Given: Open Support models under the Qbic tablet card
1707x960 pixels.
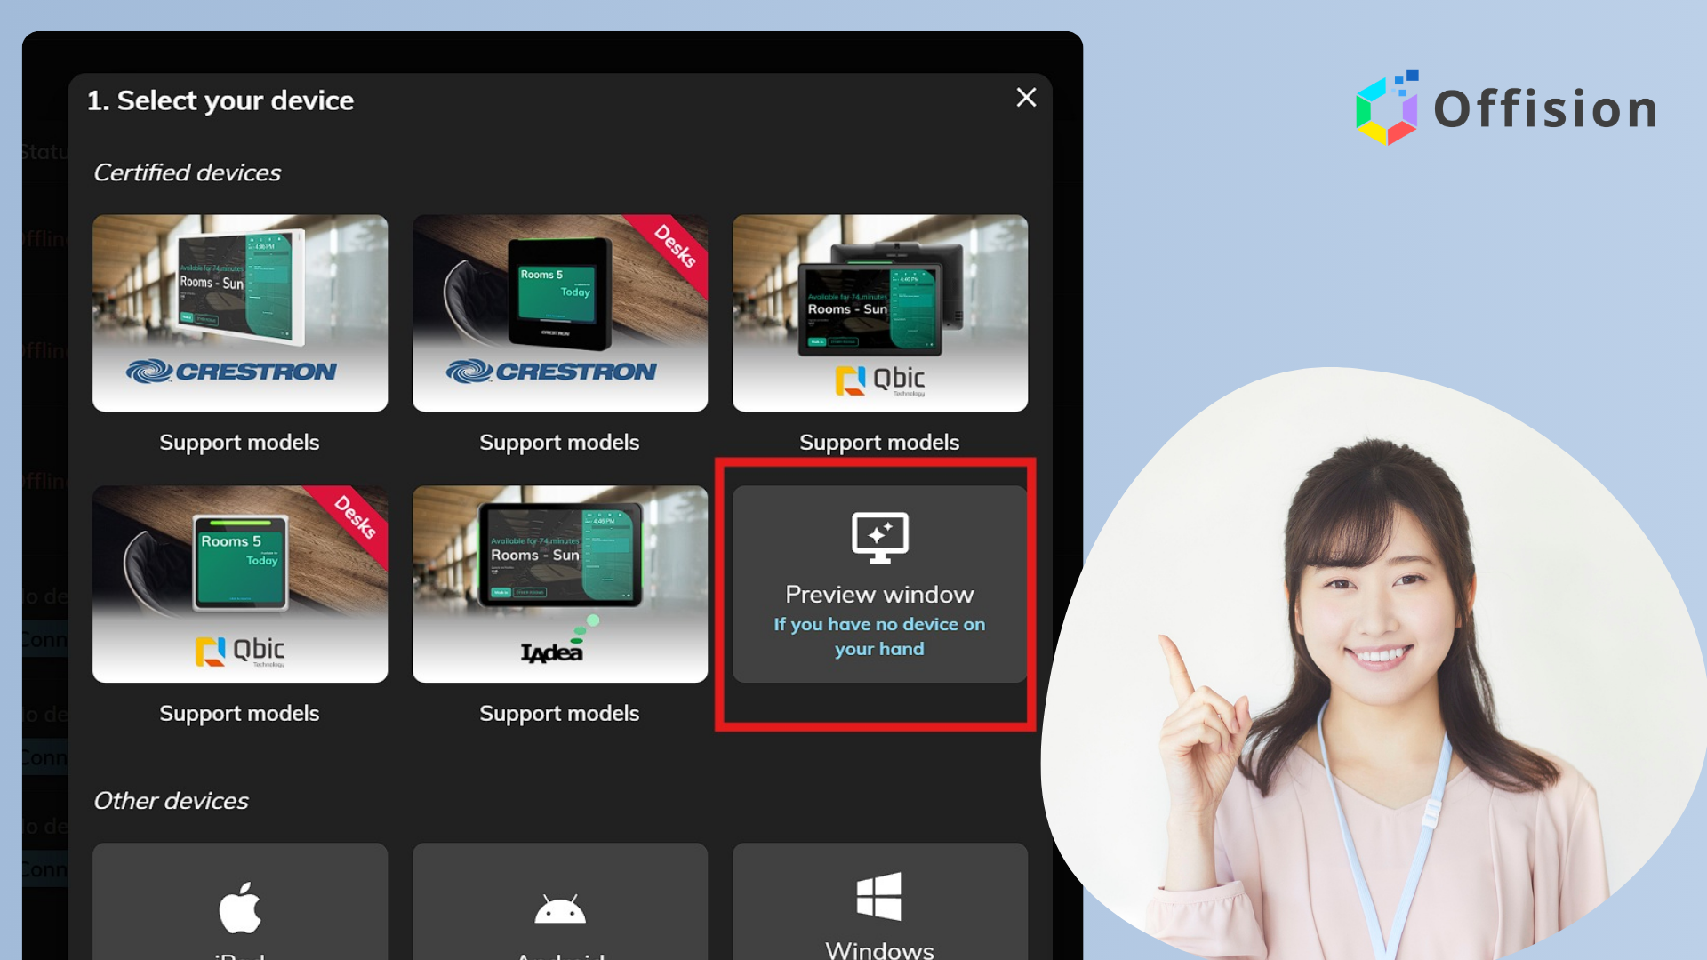Looking at the screenshot, I should coord(878,442).
